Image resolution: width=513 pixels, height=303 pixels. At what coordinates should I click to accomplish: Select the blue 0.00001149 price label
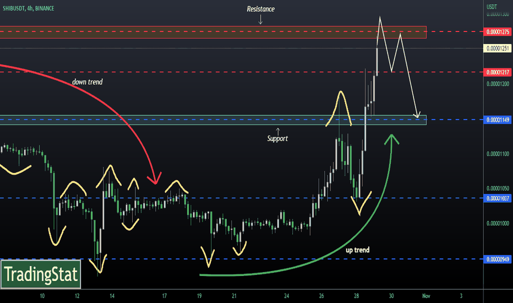[x=498, y=120]
